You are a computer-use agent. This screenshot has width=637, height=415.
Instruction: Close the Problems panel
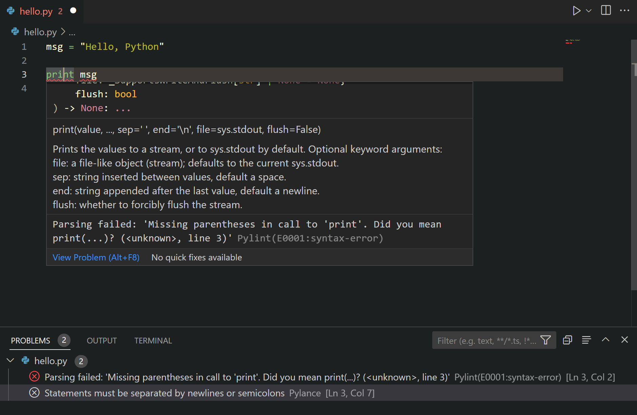(x=625, y=340)
